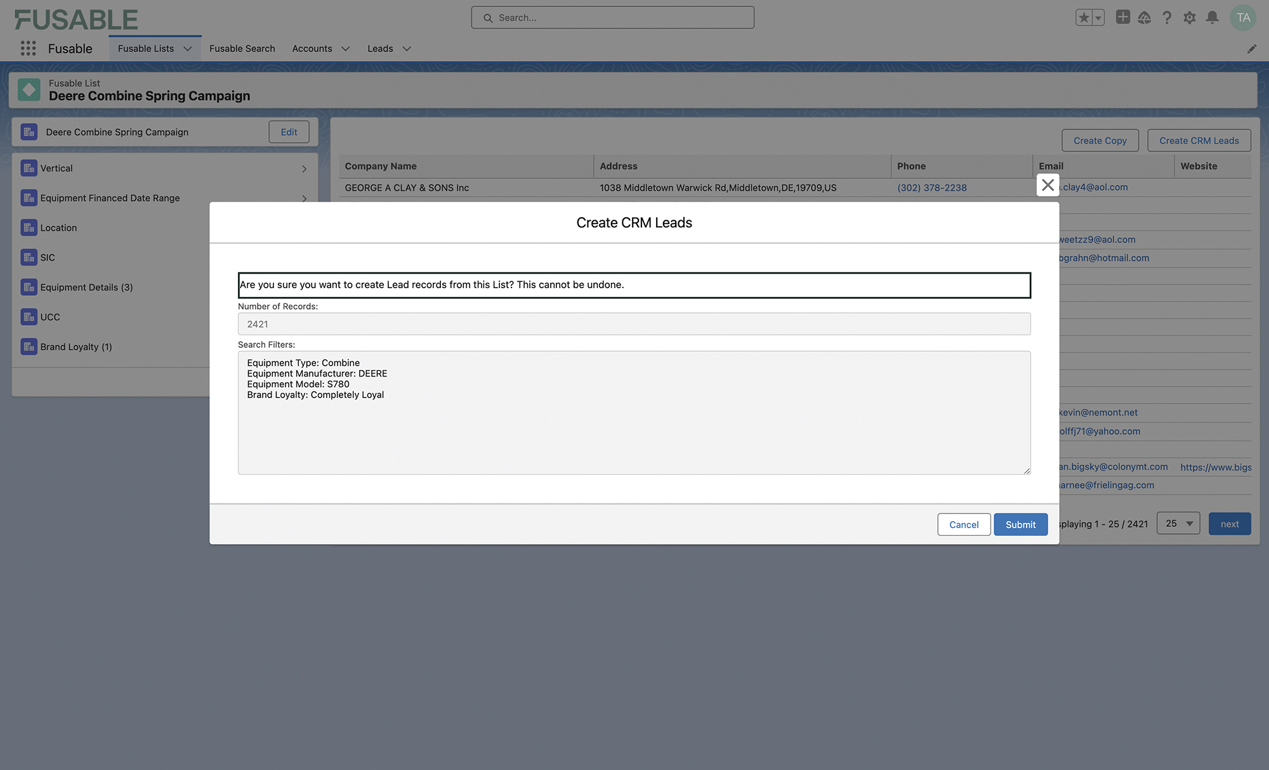Expand the Equipment Financed Date Range filter
1269x770 pixels.
click(x=305, y=198)
